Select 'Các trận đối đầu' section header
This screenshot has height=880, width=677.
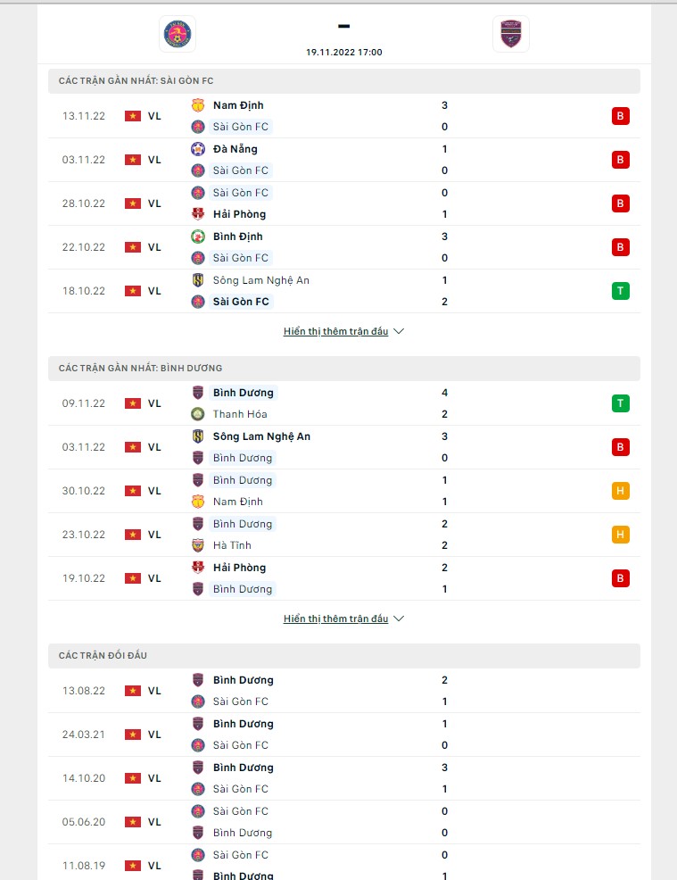[x=103, y=656]
